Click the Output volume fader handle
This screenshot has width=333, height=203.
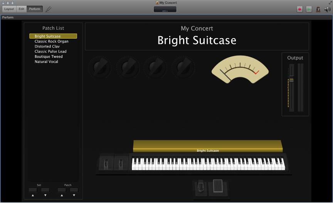(291, 80)
